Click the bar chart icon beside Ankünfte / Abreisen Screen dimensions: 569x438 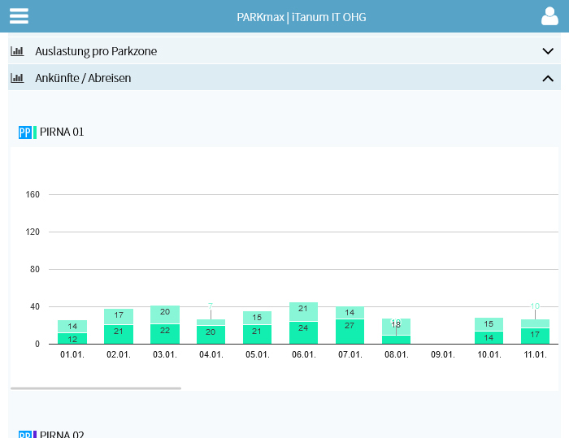coord(17,78)
